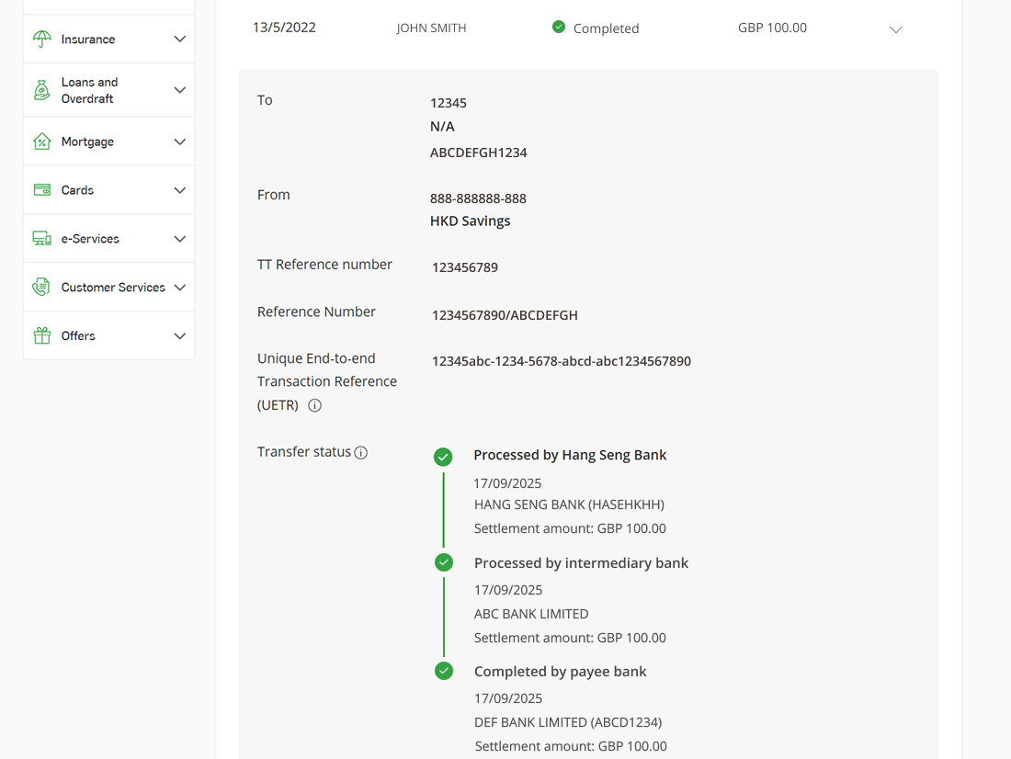Open the Customer Services menu item
Screen dimensions: 1011x759
coord(113,288)
